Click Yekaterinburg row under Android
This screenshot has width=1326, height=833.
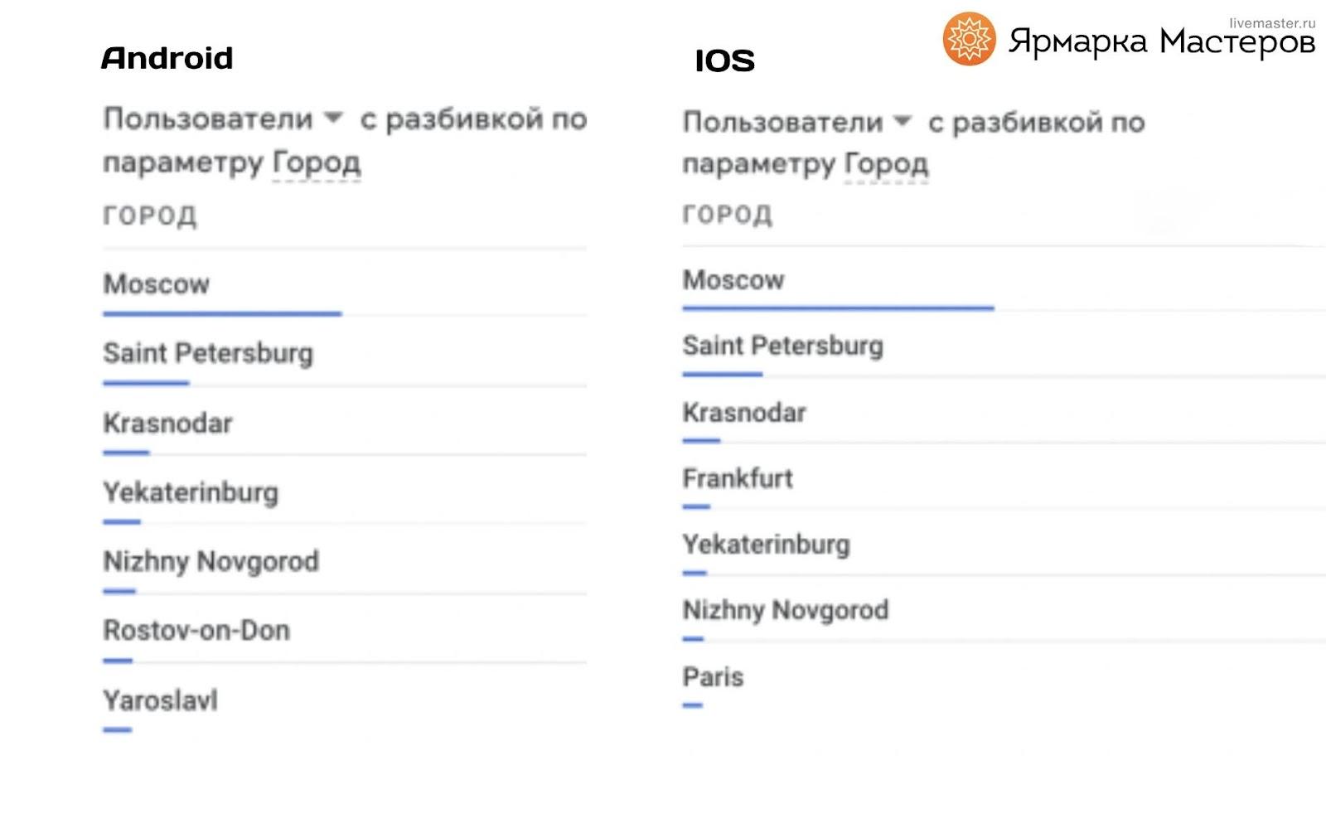(191, 492)
